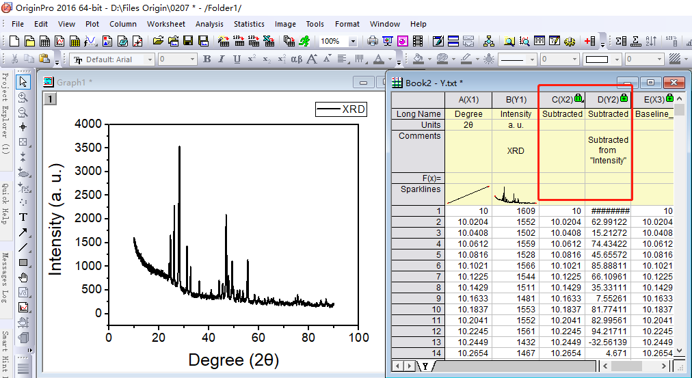The image size is (692, 378).
Task: Toggle Bold formatting
Action: tap(207, 59)
